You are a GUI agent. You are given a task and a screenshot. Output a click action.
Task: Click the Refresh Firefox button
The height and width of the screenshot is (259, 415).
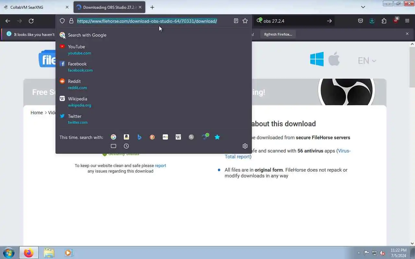tap(278, 34)
